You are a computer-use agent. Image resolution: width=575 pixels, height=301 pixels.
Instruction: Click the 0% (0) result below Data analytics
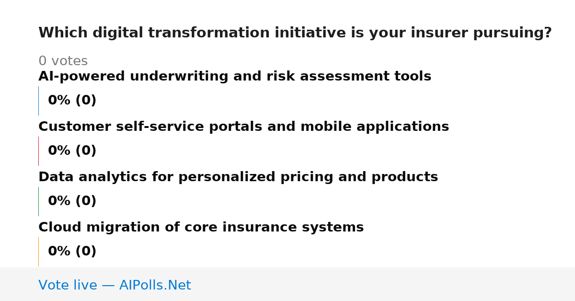click(x=72, y=201)
